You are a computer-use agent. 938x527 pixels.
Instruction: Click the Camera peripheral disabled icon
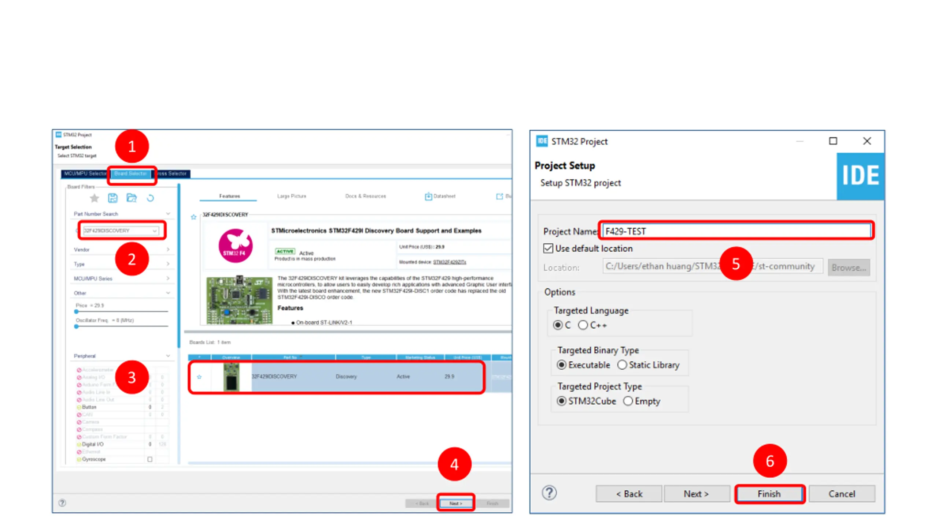79,422
